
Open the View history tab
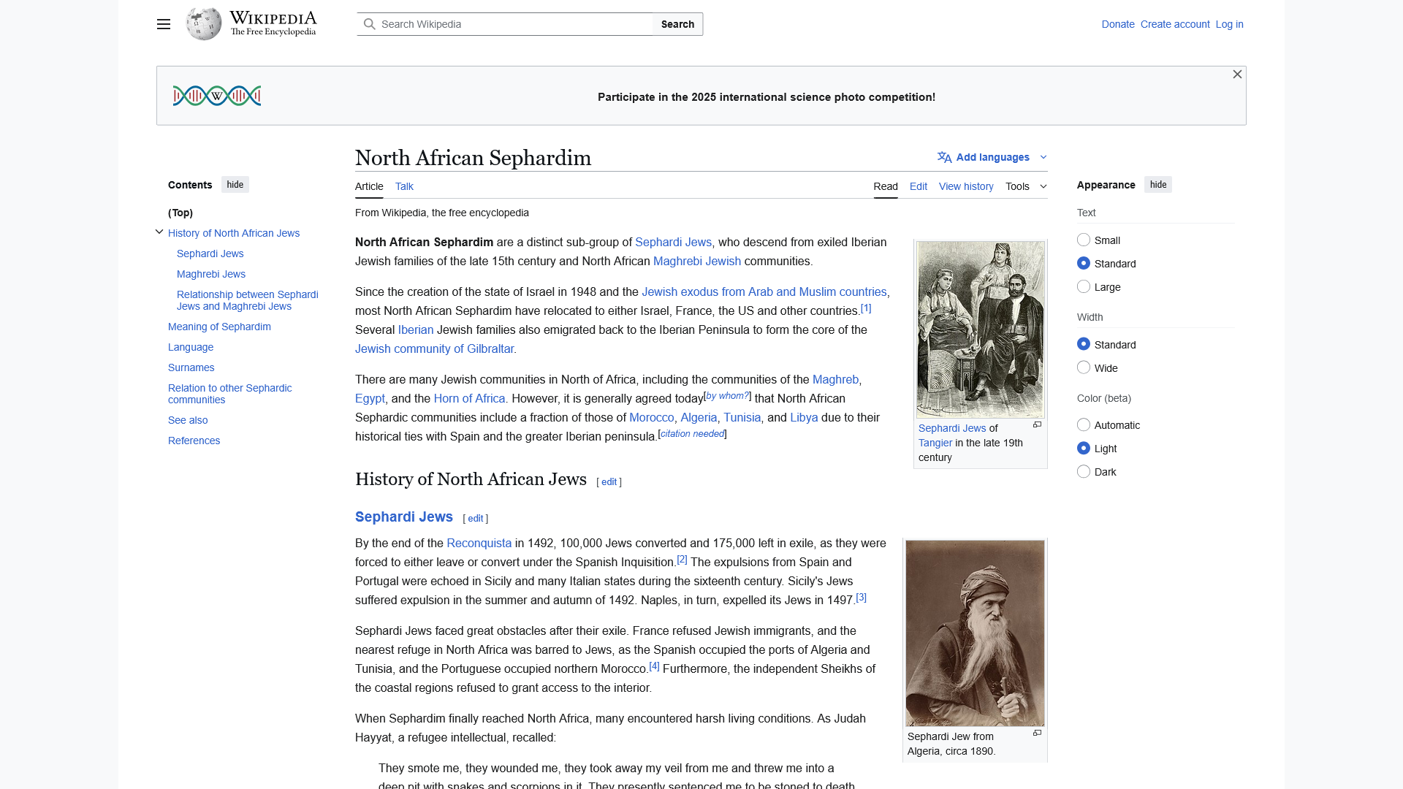point(965,186)
